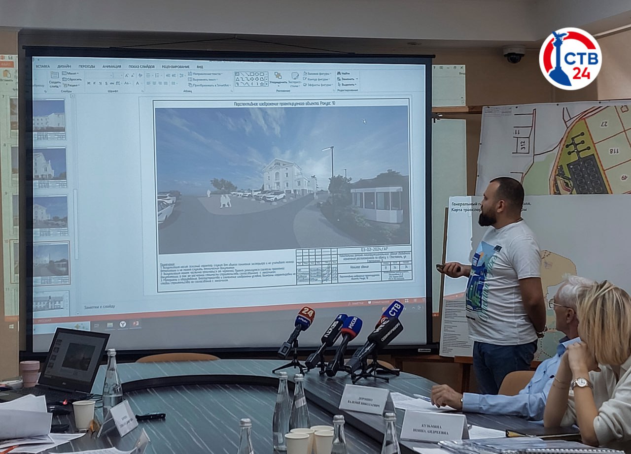Open the Шрифт group dialog launcher
The height and width of the screenshot is (454, 631).
(142, 91)
